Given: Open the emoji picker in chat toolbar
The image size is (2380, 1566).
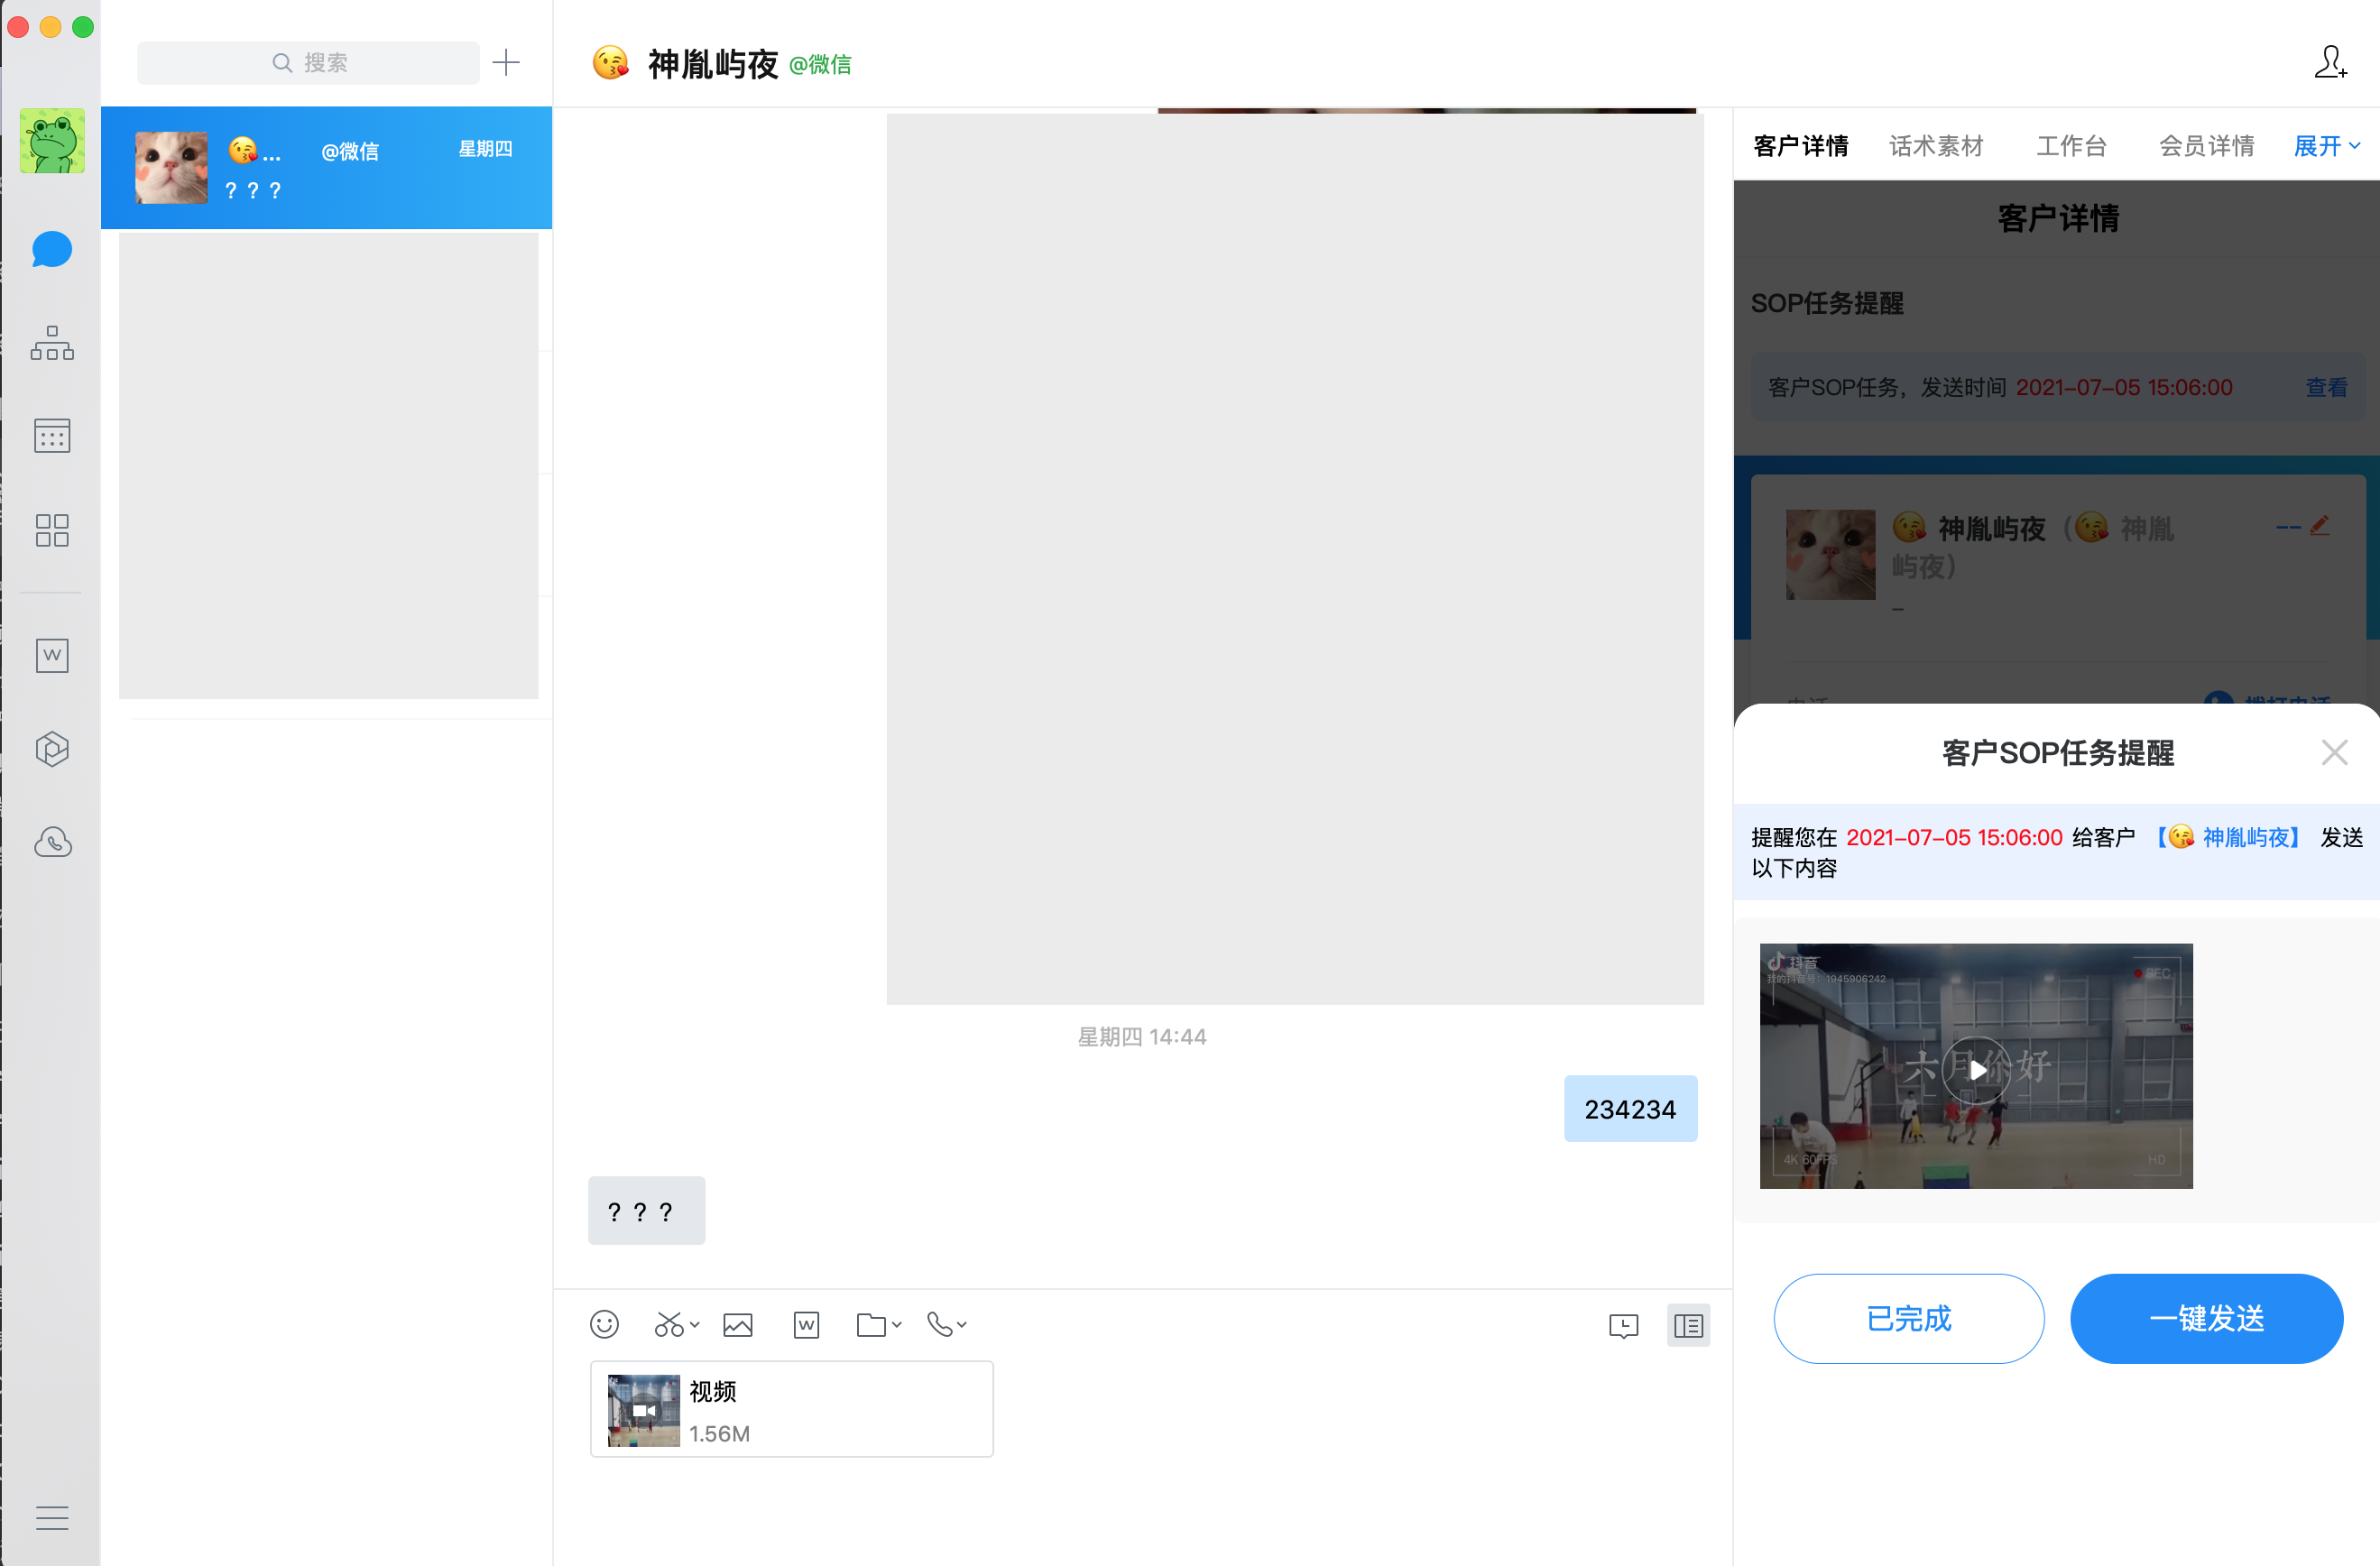Looking at the screenshot, I should point(604,1324).
